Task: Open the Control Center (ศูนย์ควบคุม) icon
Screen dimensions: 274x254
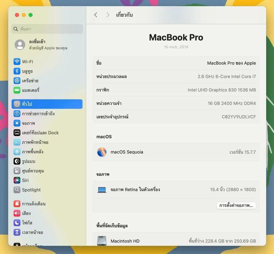Action: click(17, 171)
